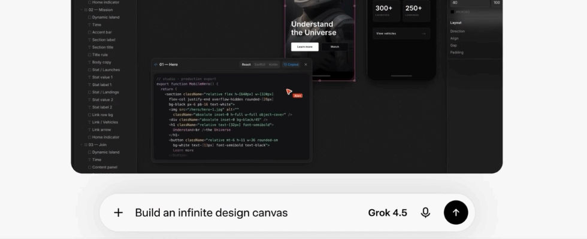Screen dimensions: 587x239
Task: Click the rectangle icon of Stat / Launches layer
Action: [x=89, y=69]
